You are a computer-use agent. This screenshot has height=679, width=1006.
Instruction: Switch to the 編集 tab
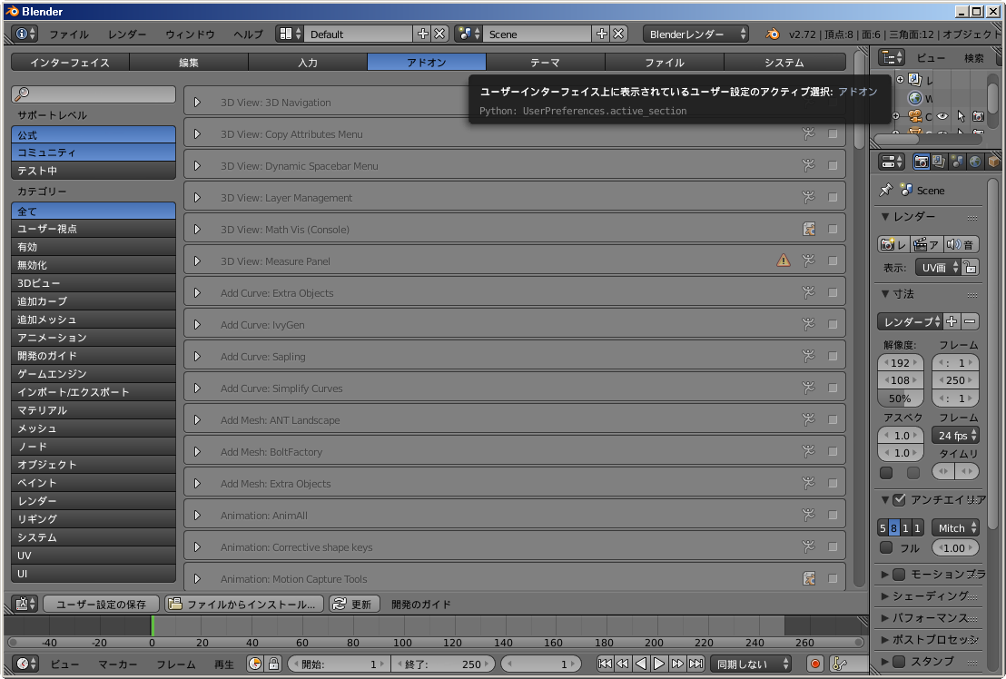[x=189, y=63]
